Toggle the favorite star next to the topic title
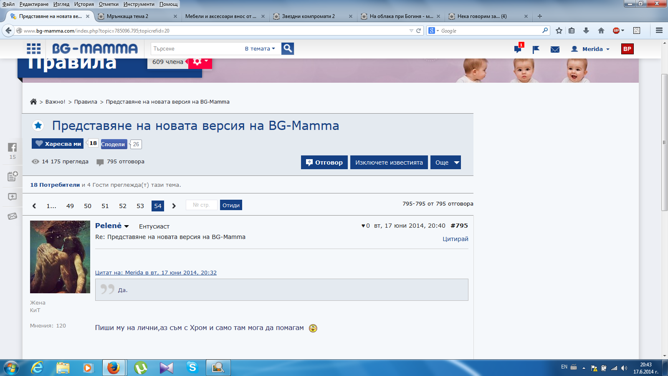Viewport: 668px width, 376px height. point(38,125)
